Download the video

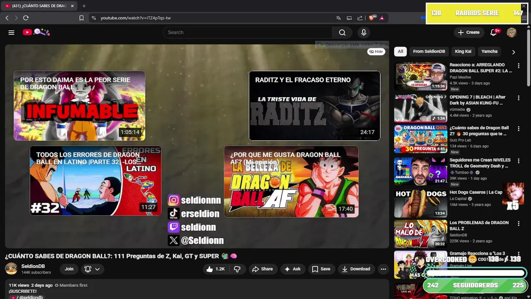coord(356,269)
